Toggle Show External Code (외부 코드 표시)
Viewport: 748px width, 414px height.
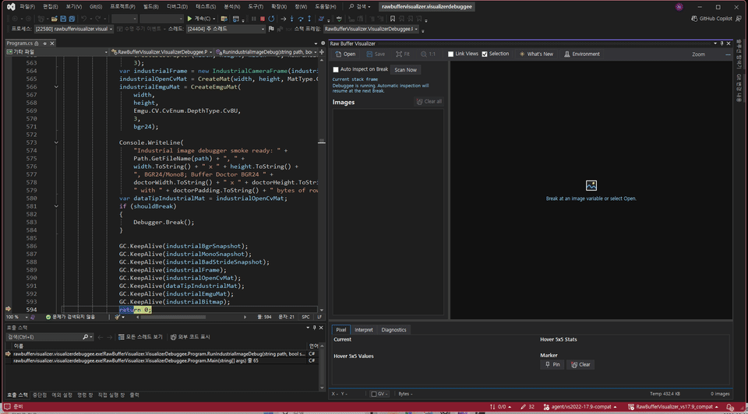[190, 337]
